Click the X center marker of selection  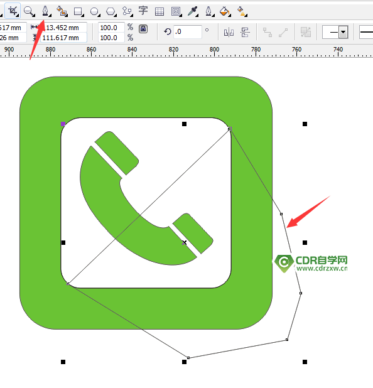[x=184, y=243]
